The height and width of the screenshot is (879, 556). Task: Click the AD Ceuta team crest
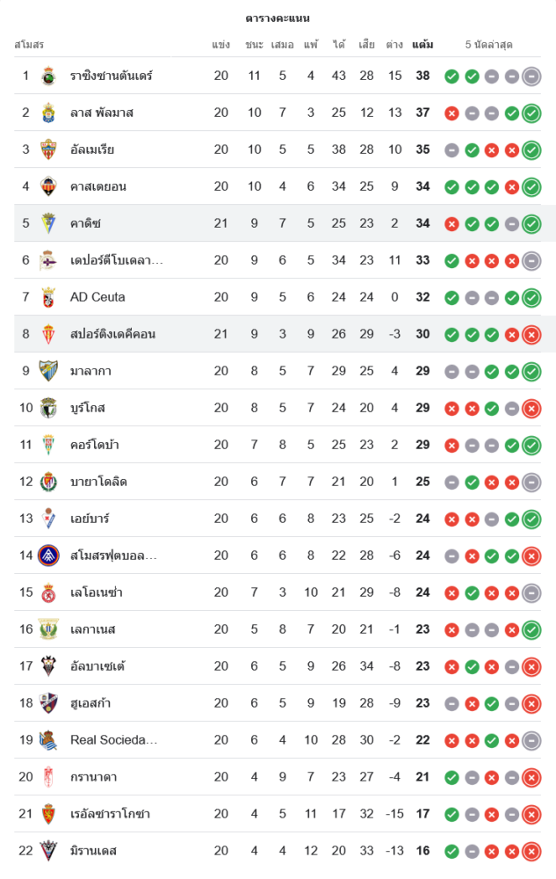click(x=48, y=297)
